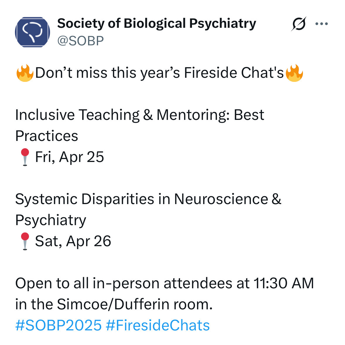This screenshot has height=345, width=345.
Task: Open the three-dot more options menu
Action: tap(322, 24)
